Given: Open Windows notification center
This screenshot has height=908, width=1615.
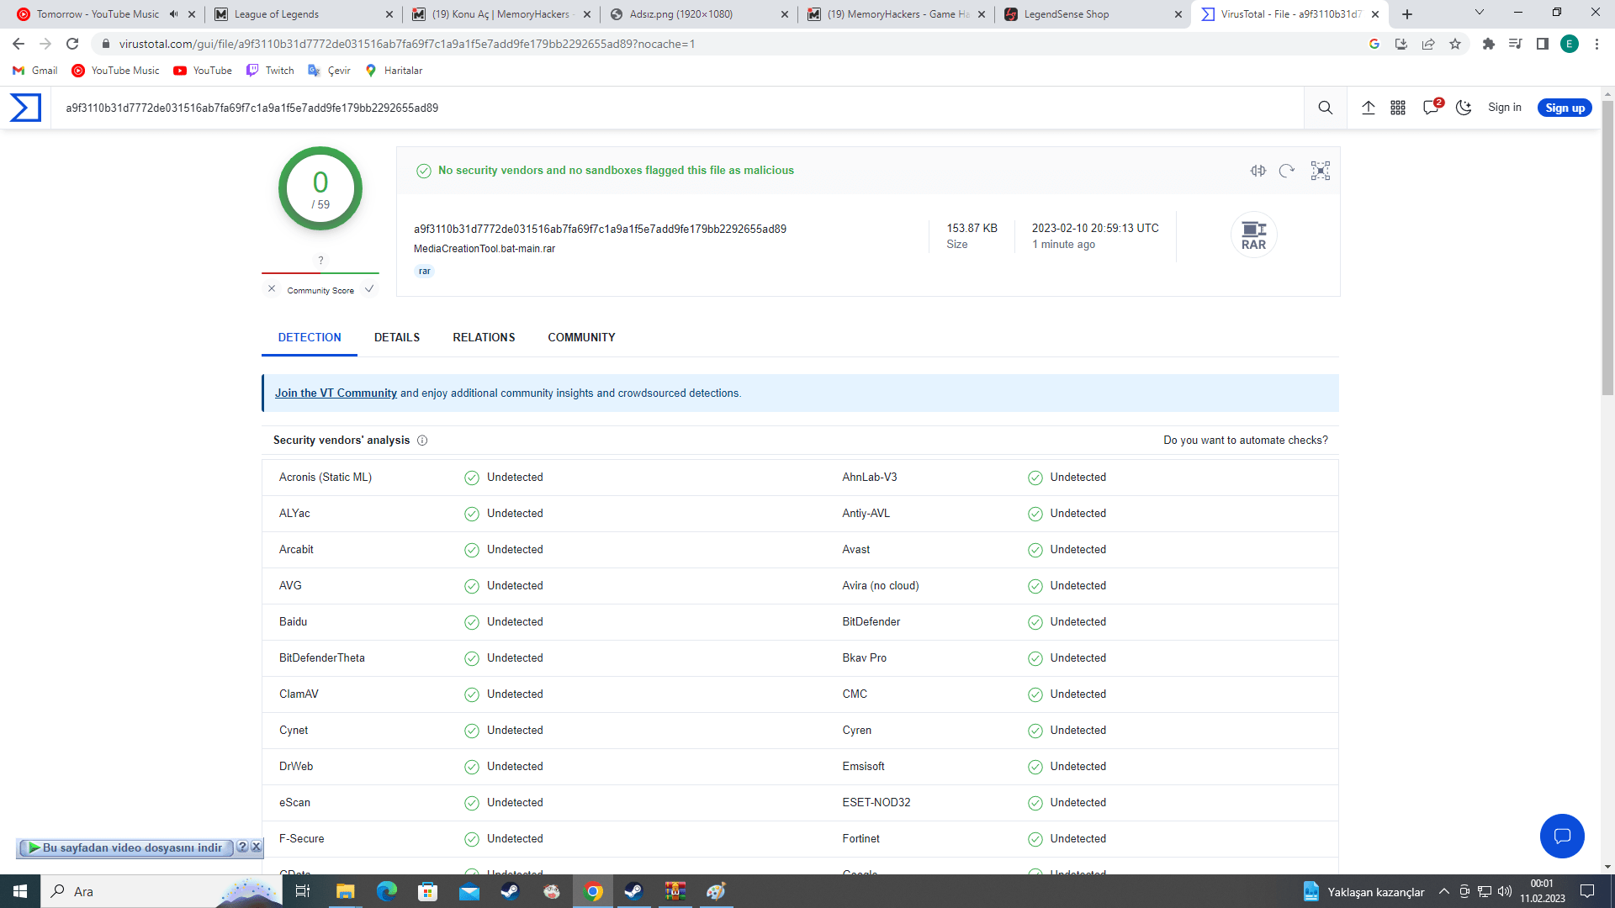Looking at the screenshot, I should coord(1587,891).
